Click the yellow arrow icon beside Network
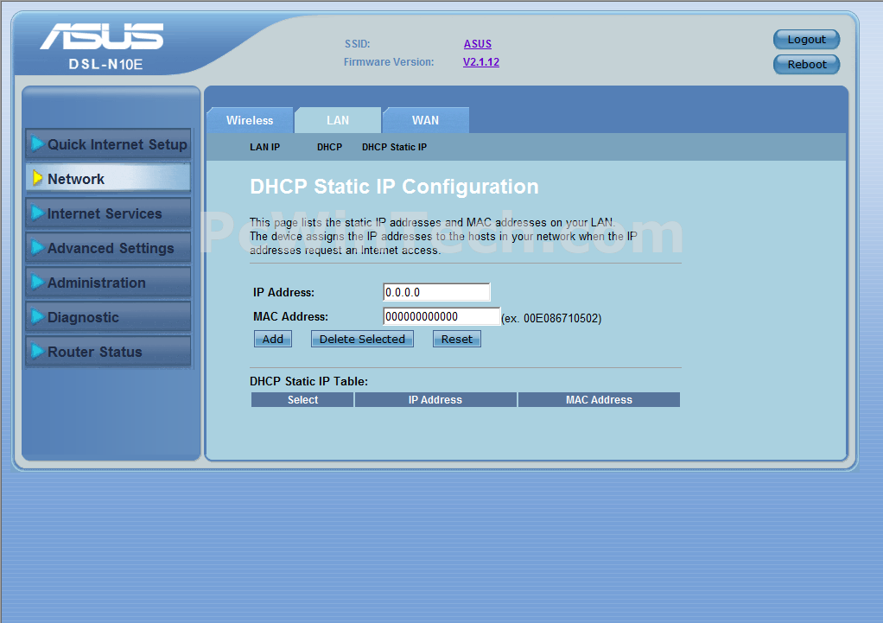The width and height of the screenshot is (883, 623). click(37, 178)
